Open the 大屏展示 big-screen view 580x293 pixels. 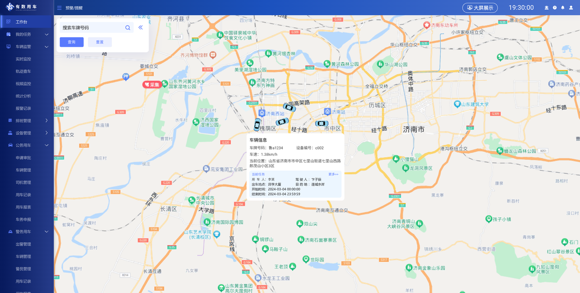click(x=480, y=8)
